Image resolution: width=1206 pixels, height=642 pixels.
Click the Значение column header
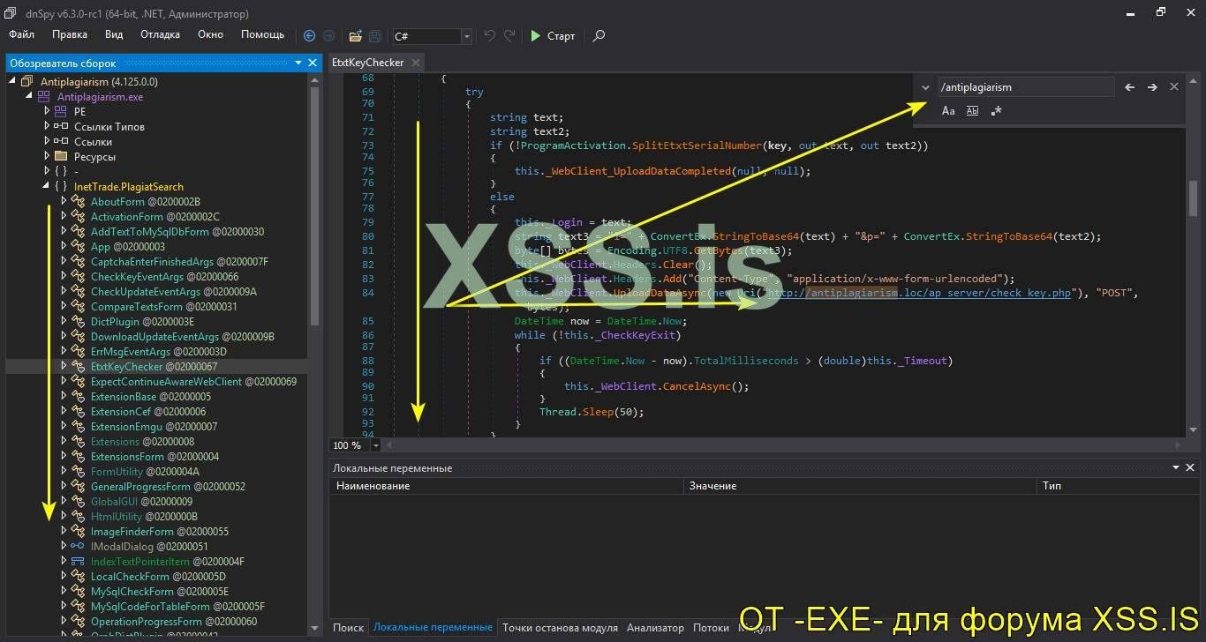coord(861,486)
